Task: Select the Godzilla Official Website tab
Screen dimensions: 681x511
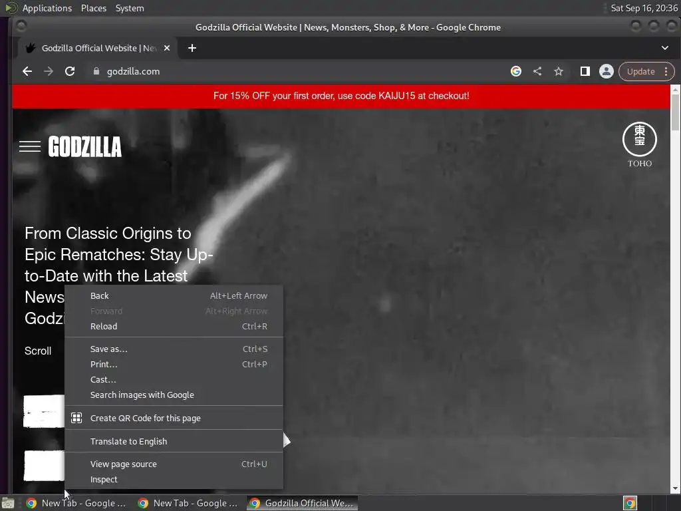Action: pos(98,48)
